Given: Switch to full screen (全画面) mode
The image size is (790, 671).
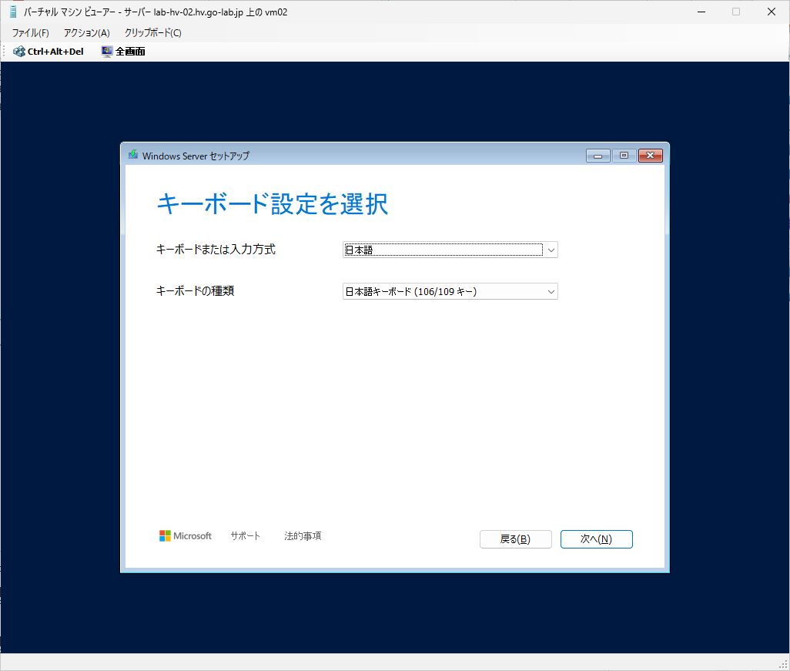Looking at the screenshot, I should 123,52.
